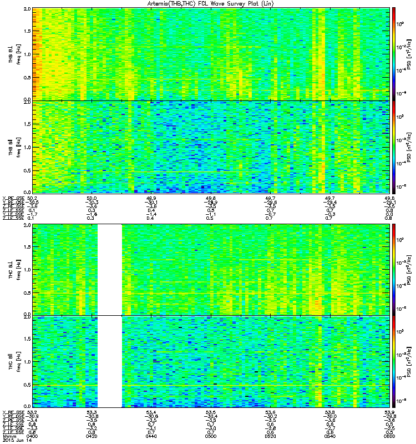Click the 0500 time tick label

pos(211,436)
